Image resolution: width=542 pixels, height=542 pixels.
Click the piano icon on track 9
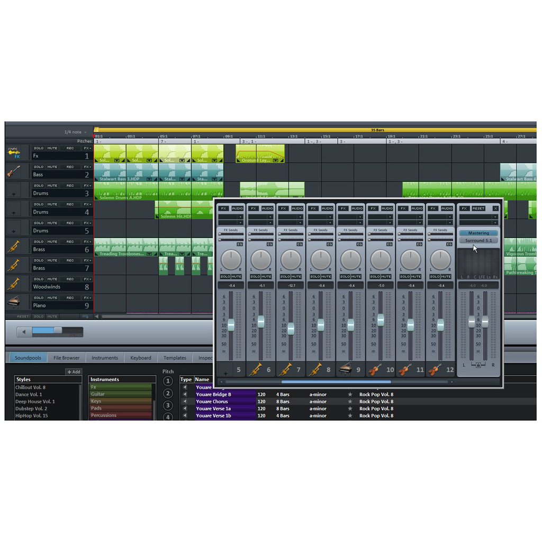(14, 302)
